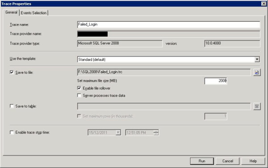Enable the trace stop time checkbox
The height and width of the screenshot is (168, 268).
click(x=12, y=132)
